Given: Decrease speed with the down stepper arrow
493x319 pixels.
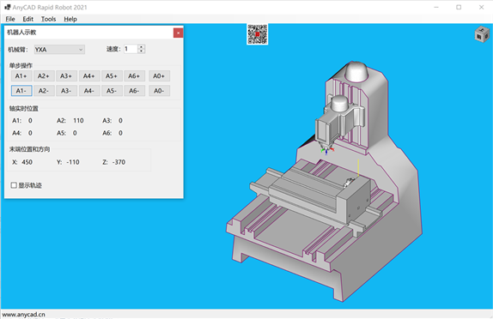Looking at the screenshot, I should click(x=141, y=51).
